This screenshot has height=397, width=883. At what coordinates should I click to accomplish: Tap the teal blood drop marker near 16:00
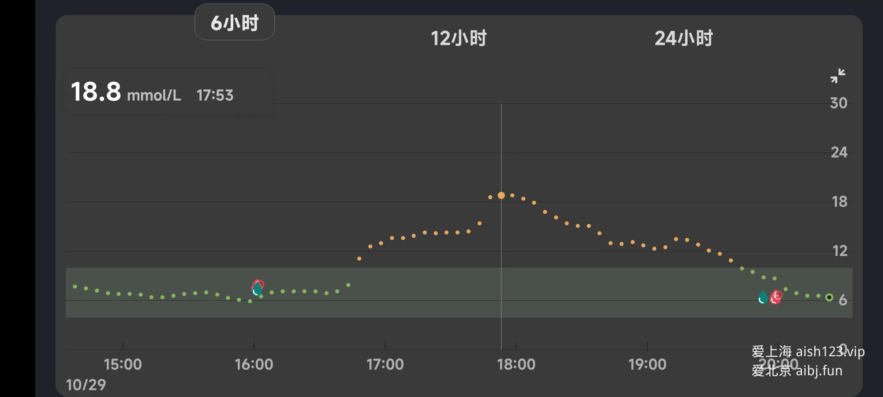click(x=257, y=289)
